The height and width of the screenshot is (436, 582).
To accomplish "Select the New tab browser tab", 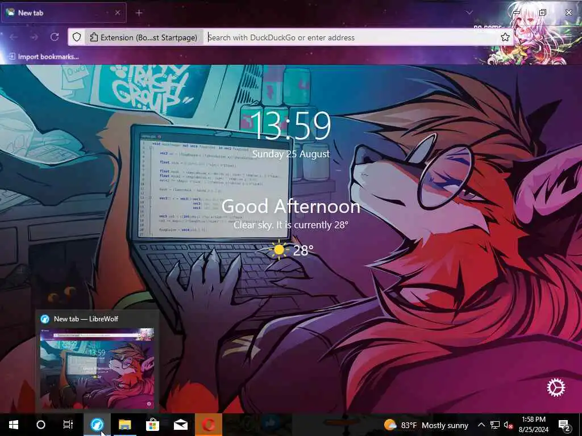I will (x=64, y=12).
